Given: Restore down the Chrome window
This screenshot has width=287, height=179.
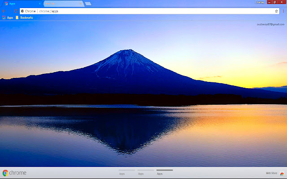Looking at the screenshot, I should click(x=274, y=2).
